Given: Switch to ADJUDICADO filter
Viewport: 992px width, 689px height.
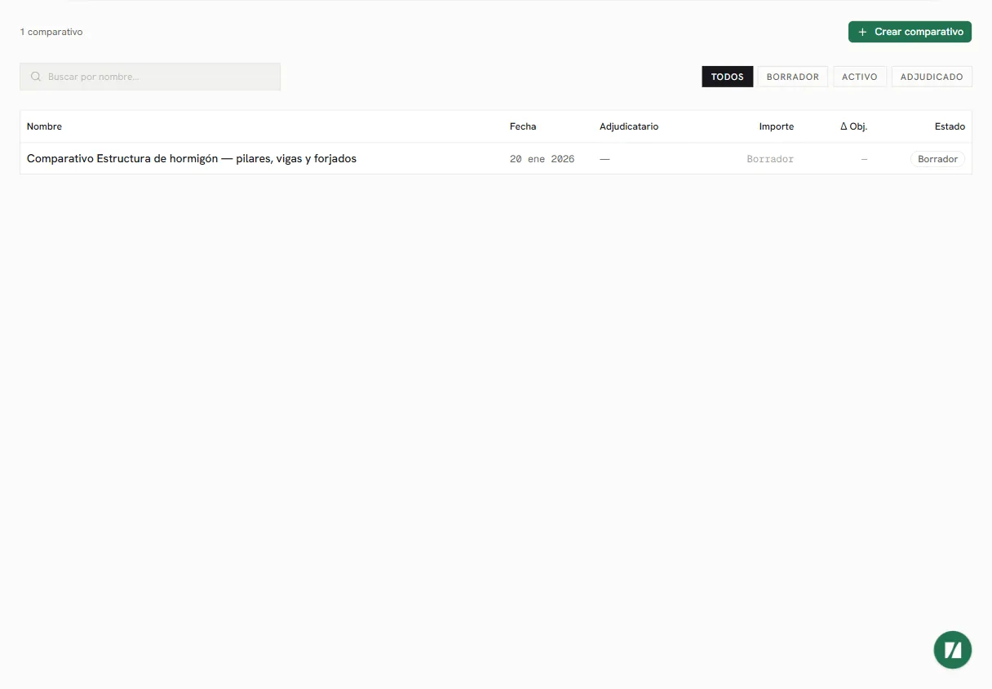Looking at the screenshot, I should [x=932, y=77].
